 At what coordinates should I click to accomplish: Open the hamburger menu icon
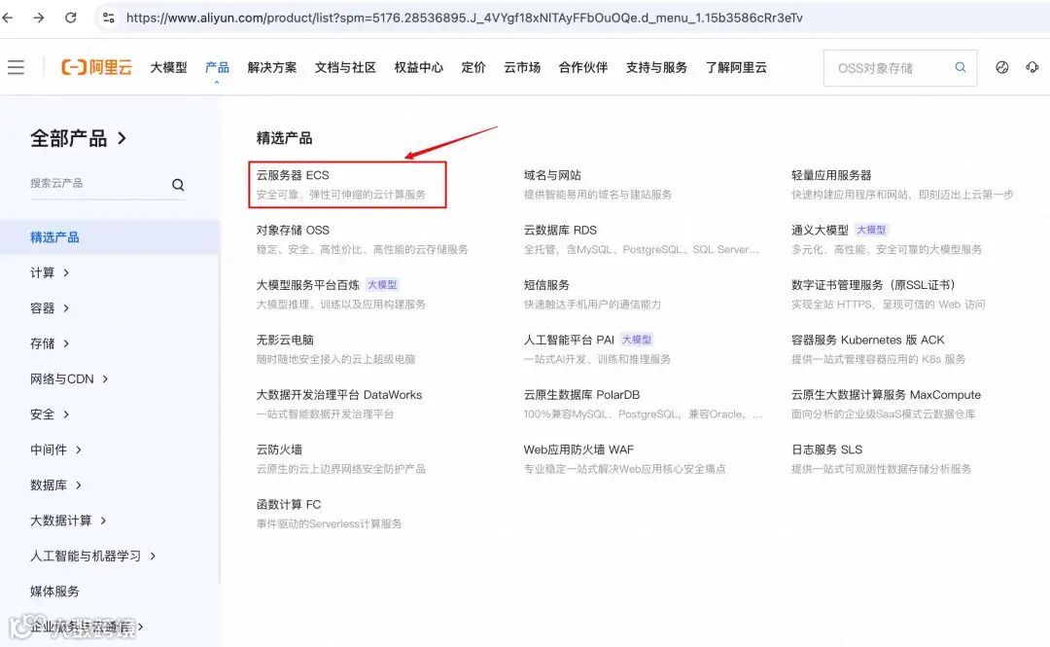17,67
